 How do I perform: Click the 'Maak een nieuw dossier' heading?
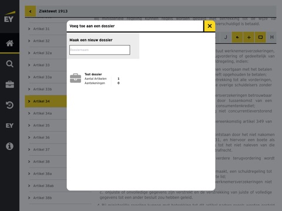coord(91,40)
